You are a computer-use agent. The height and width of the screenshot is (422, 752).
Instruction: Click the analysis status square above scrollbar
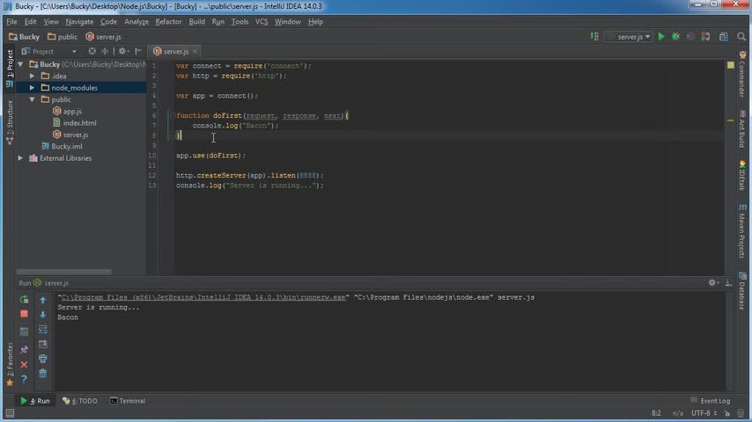[730, 65]
